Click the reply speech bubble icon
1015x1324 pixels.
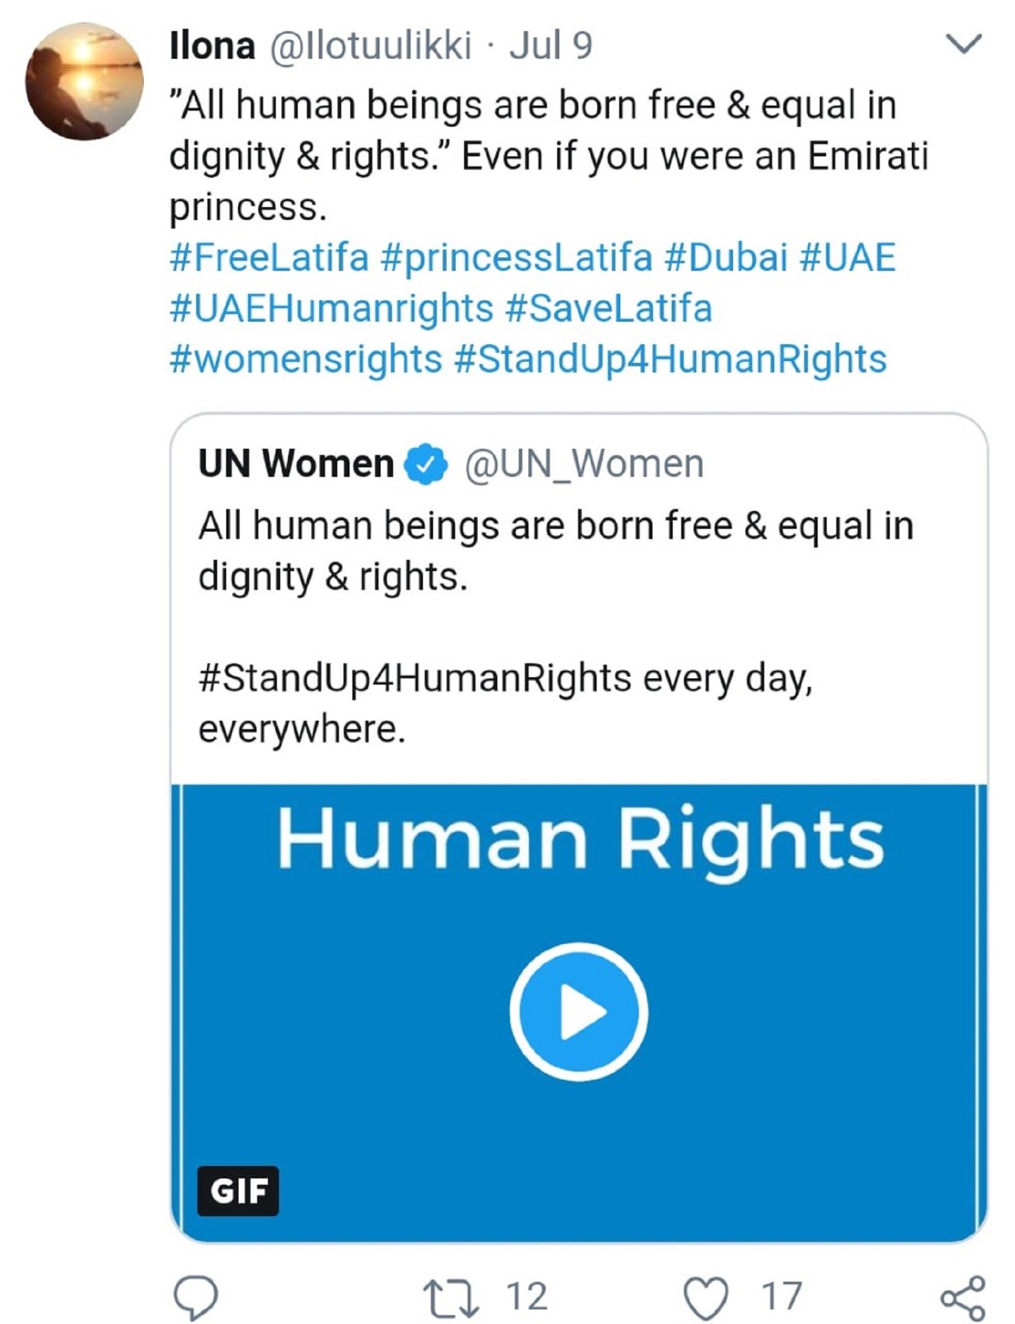pyautogui.click(x=196, y=1297)
